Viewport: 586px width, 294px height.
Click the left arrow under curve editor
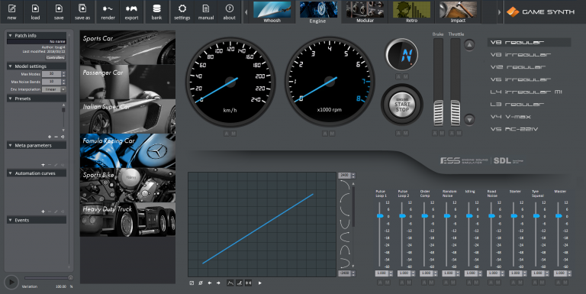pos(210,283)
